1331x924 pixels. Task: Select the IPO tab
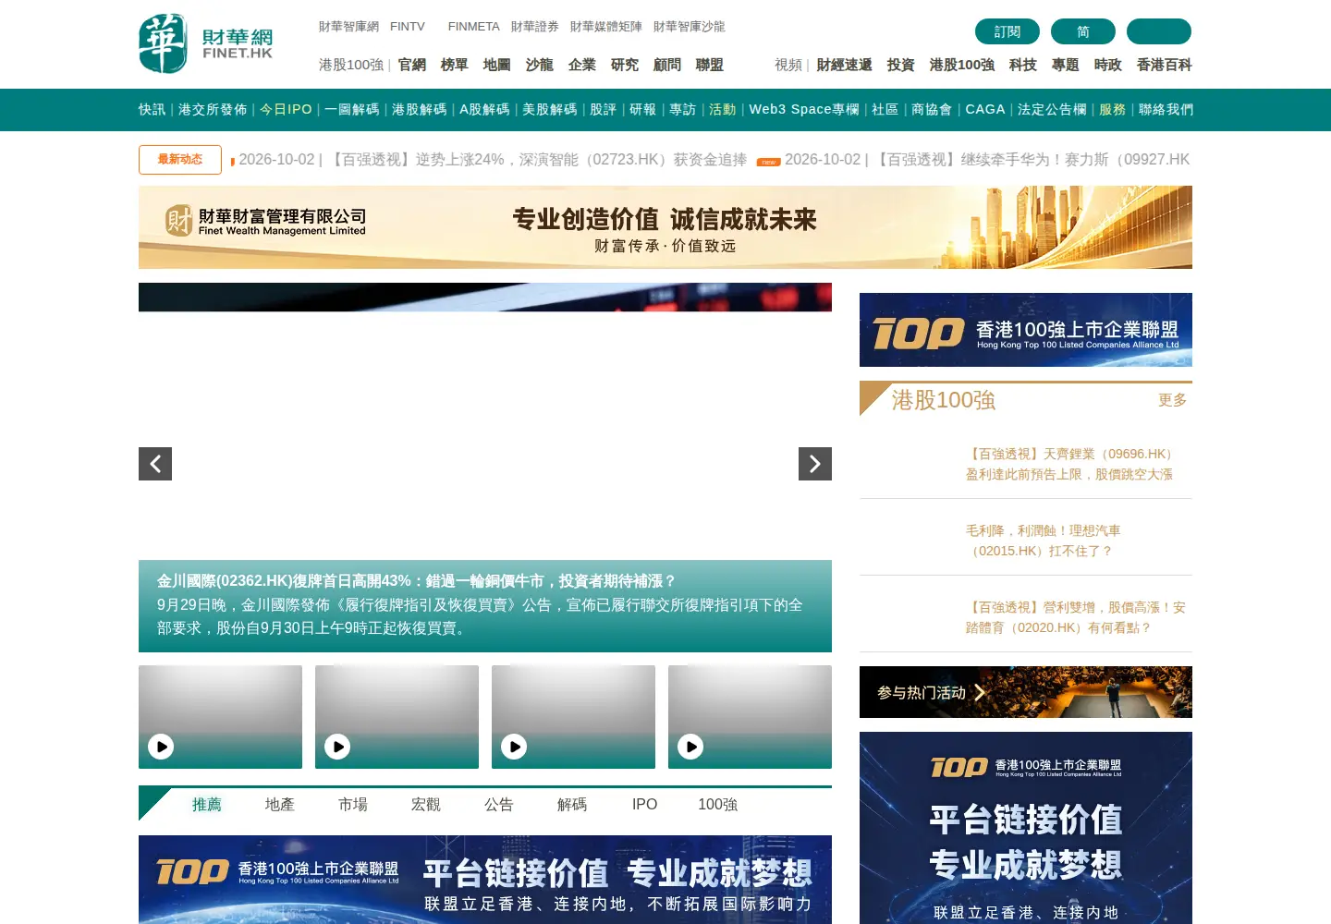pyautogui.click(x=645, y=805)
